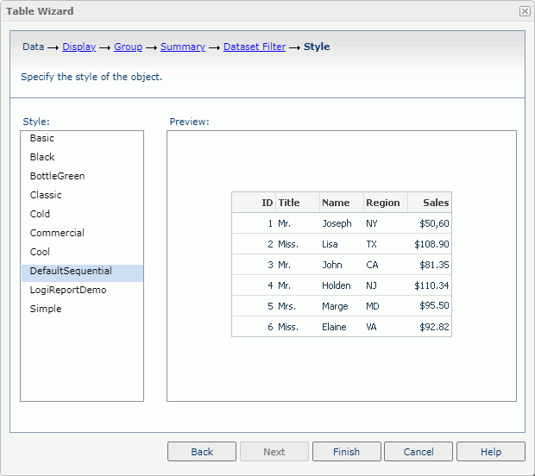Jump to the Dataset Filter step
Screen dimensions: 535x476
coord(254,47)
